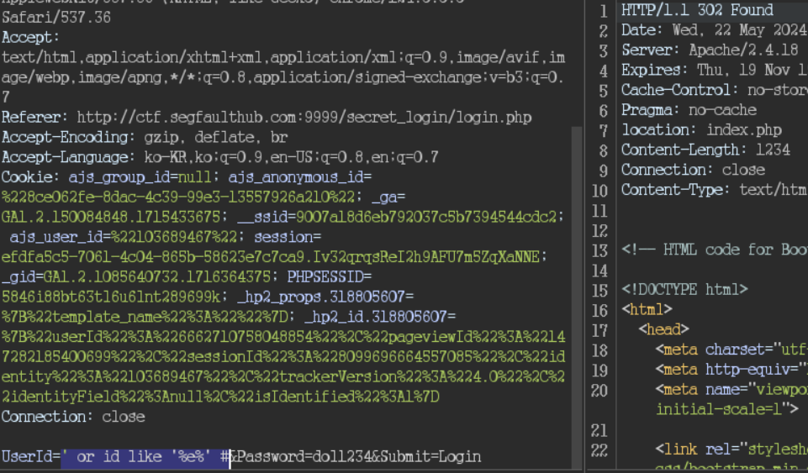Click the <head> tag in the response
The height and width of the screenshot is (473, 808).
click(x=663, y=329)
